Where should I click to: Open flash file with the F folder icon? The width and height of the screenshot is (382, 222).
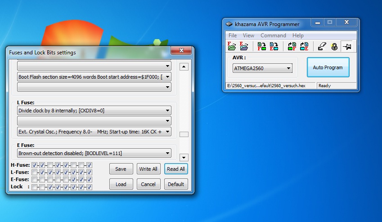pos(232,46)
